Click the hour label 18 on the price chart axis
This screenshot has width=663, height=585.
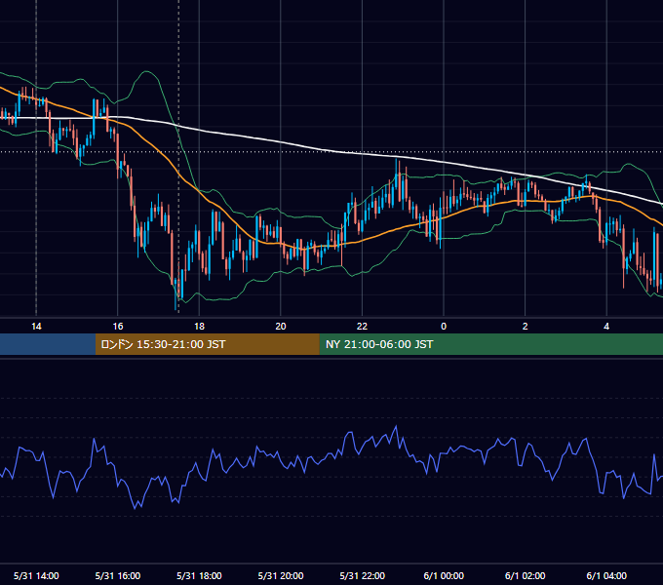(x=199, y=327)
